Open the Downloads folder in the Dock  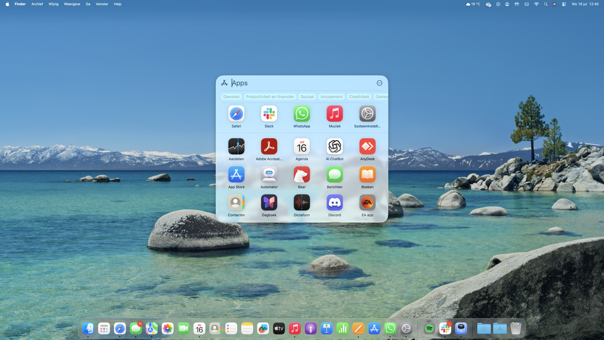[484, 329]
